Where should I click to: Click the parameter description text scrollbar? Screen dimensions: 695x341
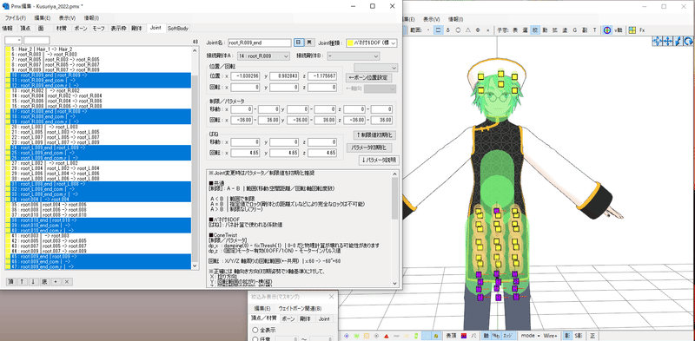click(395, 228)
